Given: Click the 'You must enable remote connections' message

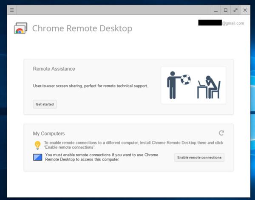Looking at the screenshot, I should click(x=102, y=157).
